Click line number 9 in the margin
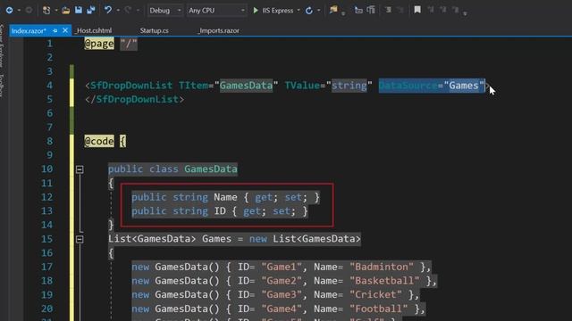572x321 pixels. coord(50,155)
